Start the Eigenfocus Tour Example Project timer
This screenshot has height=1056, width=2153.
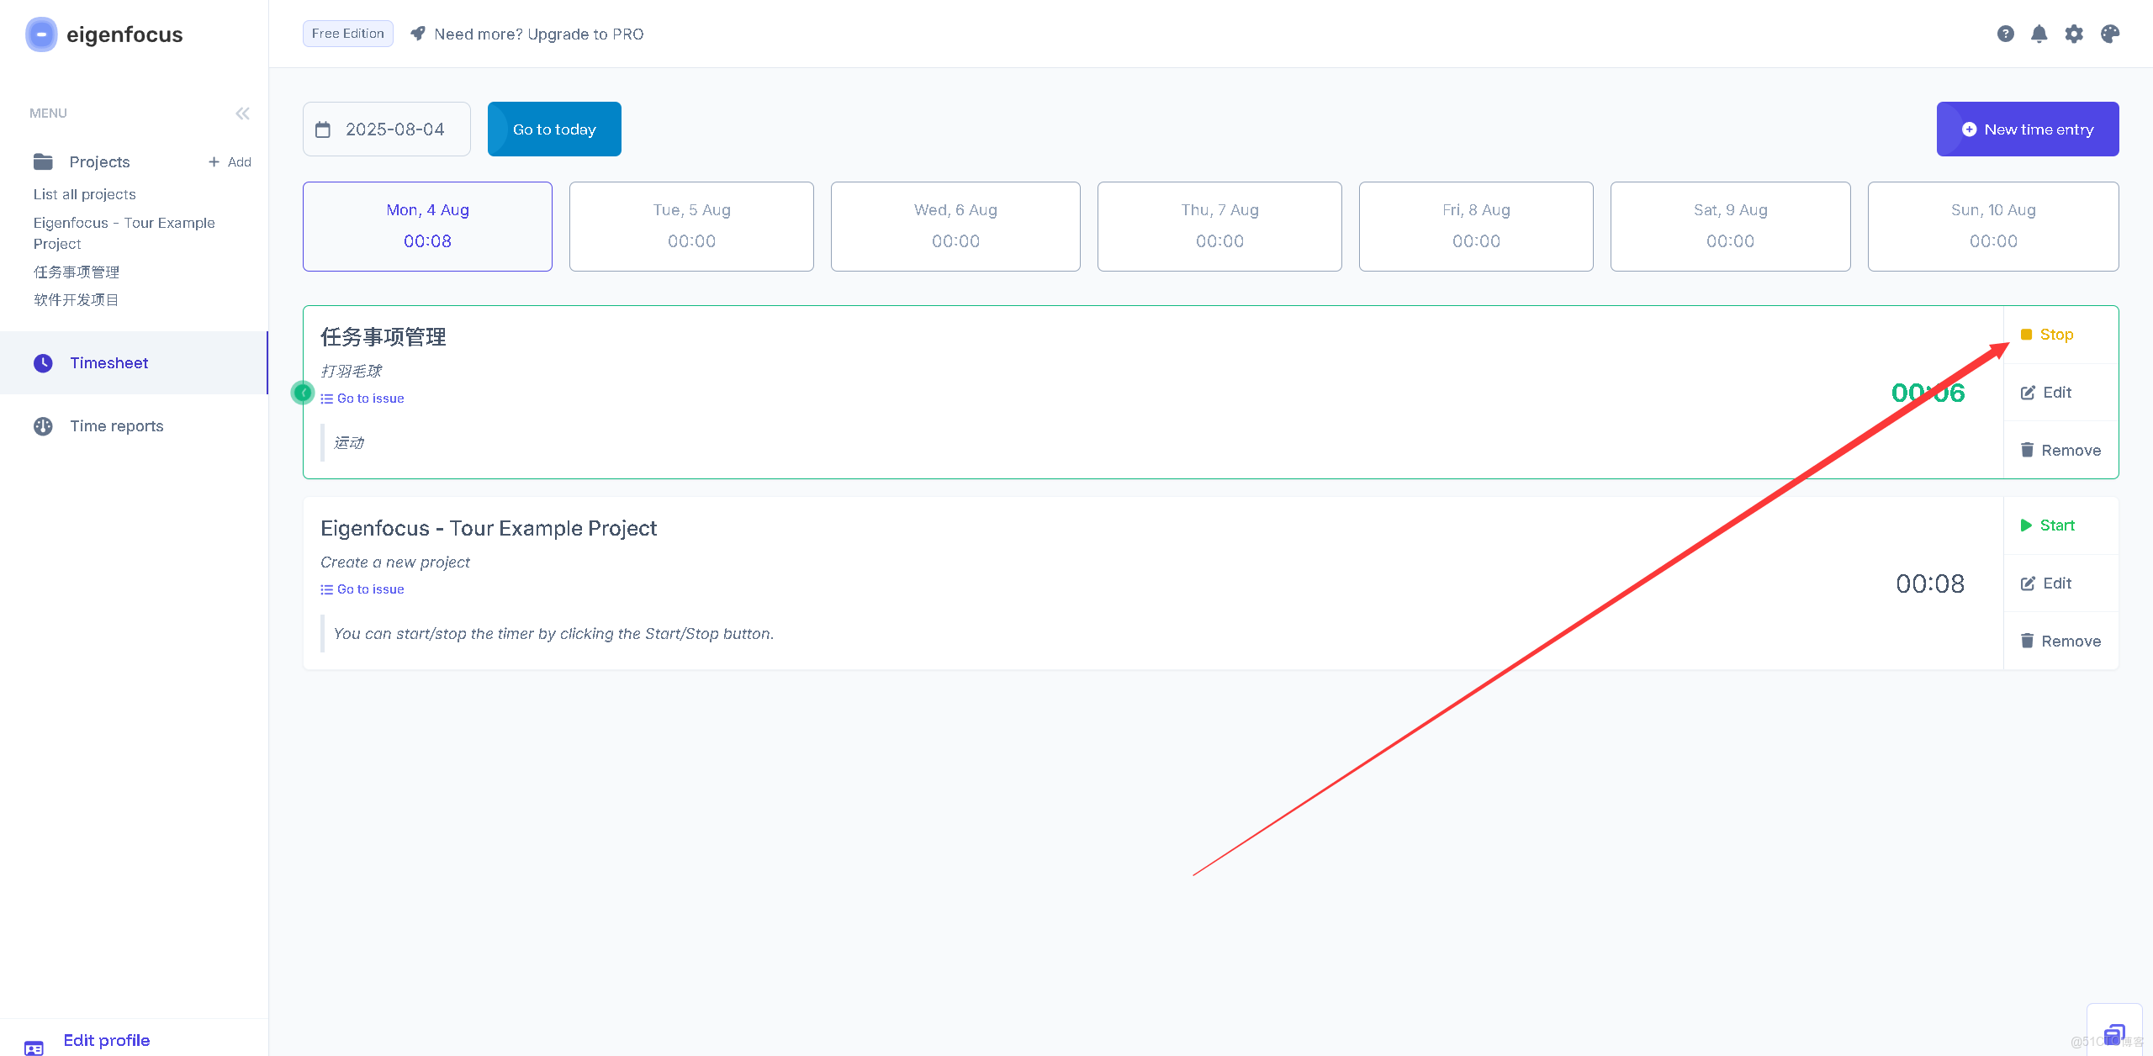pyautogui.click(x=2047, y=525)
